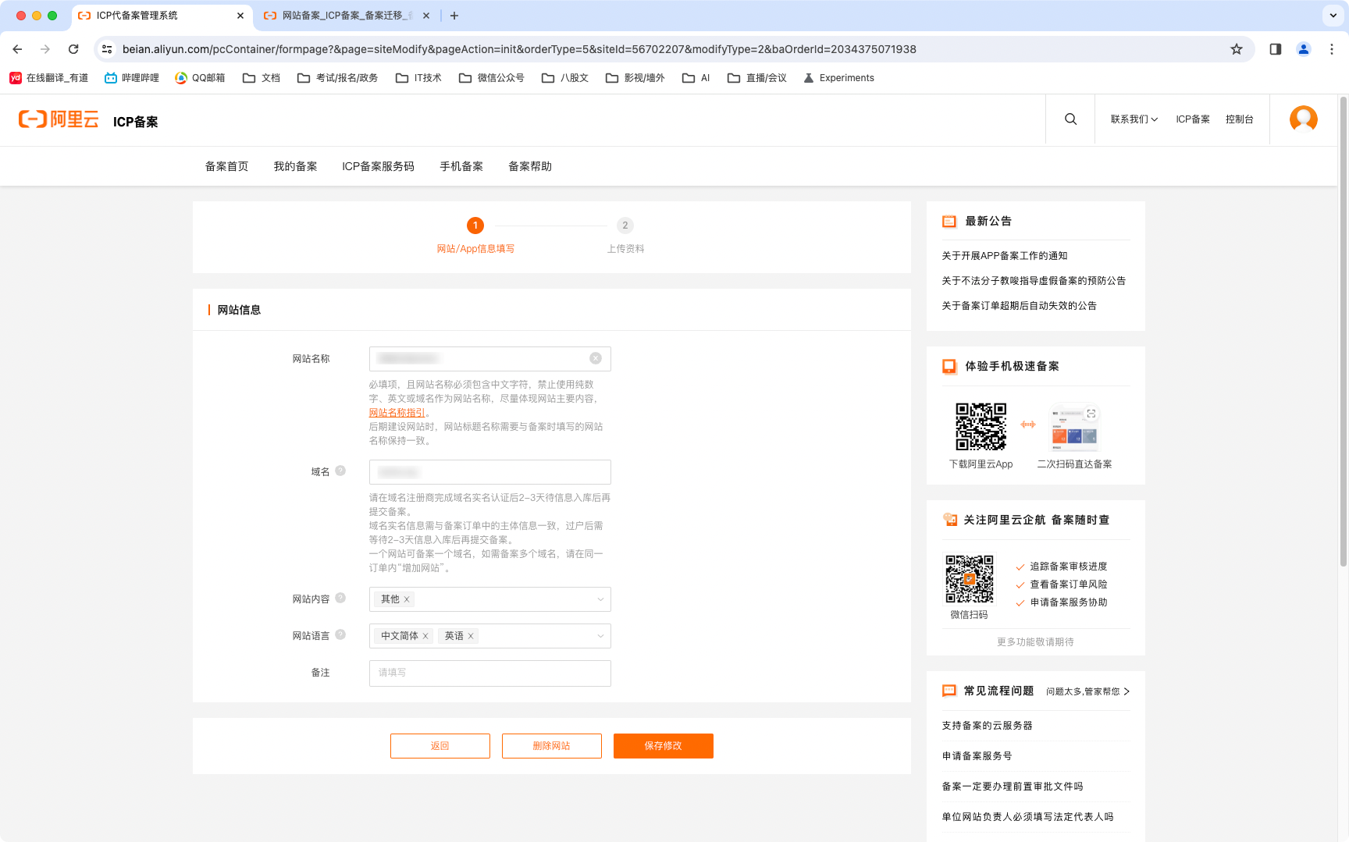The height and width of the screenshot is (842, 1349).
Task: Open the 网站名称指引 link
Action: [397, 413]
